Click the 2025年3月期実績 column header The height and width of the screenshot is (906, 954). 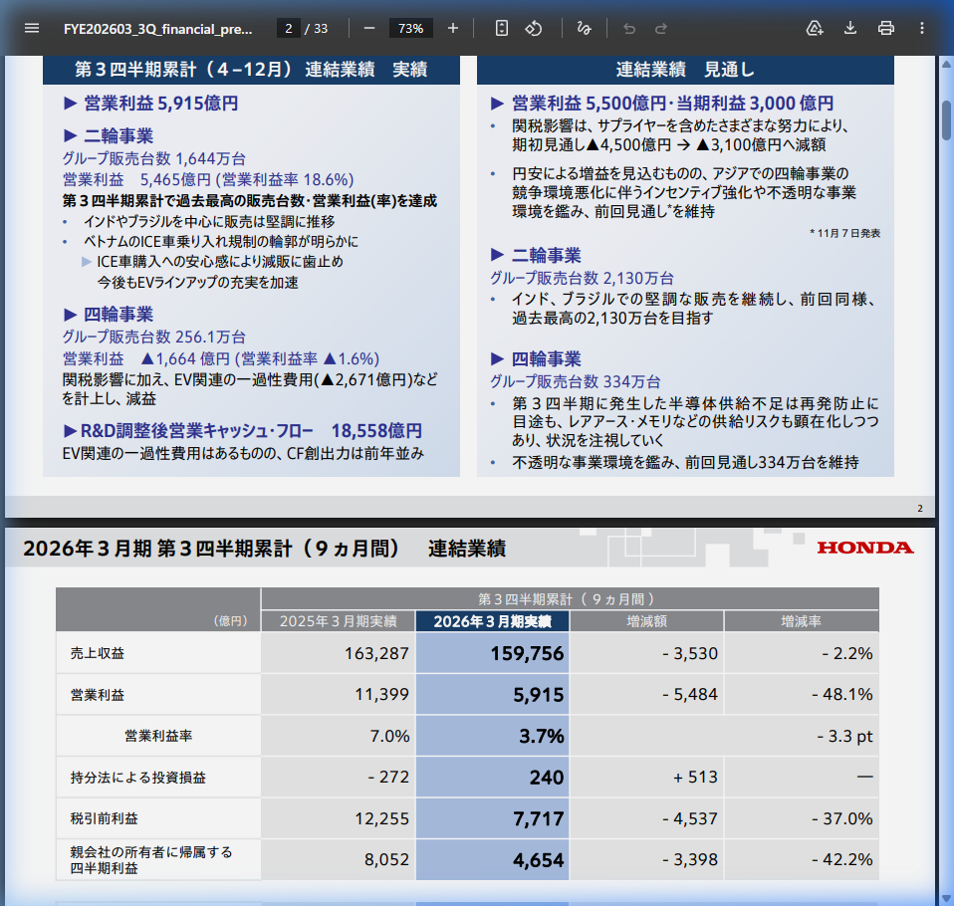[339, 621]
